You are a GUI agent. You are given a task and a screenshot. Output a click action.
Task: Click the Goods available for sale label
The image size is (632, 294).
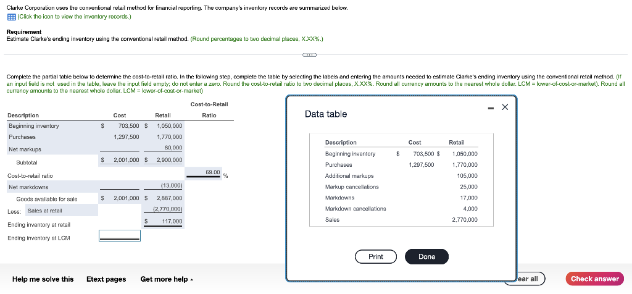(x=47, y=199)
